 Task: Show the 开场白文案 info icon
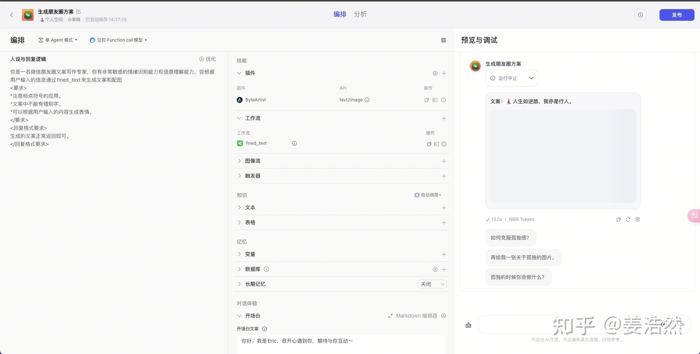pos(264,329)
